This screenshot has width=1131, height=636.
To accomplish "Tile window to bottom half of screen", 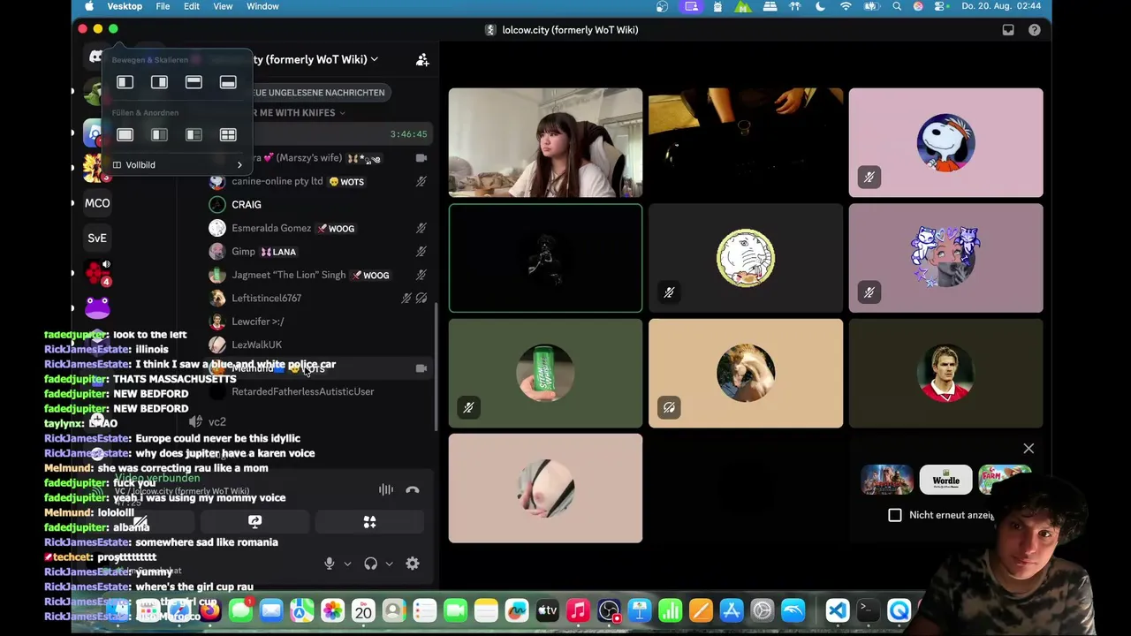I will [x=228, y=82].
